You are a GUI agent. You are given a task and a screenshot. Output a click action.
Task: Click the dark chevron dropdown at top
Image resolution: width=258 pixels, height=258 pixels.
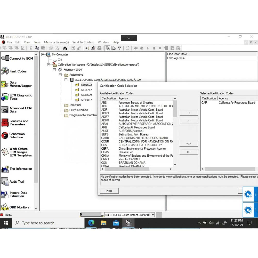pyautogui.click(x=129, y=38)
